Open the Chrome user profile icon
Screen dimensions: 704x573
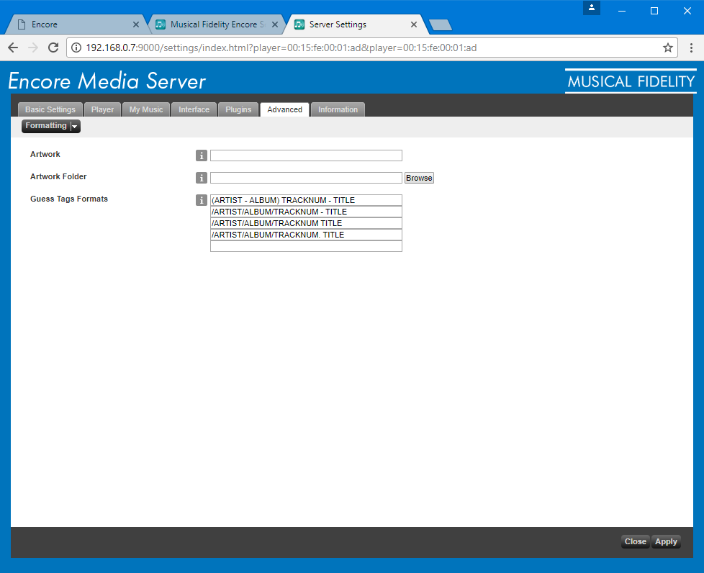tap(591, 8)
